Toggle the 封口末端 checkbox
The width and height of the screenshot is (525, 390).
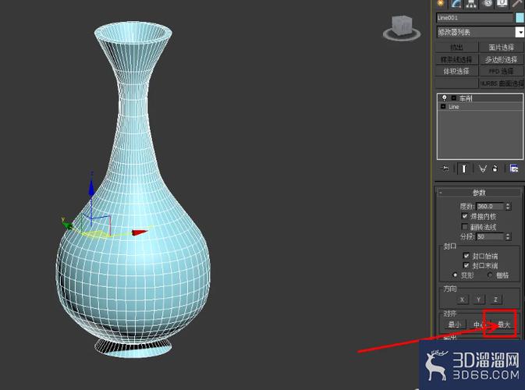tap(466, 265)
